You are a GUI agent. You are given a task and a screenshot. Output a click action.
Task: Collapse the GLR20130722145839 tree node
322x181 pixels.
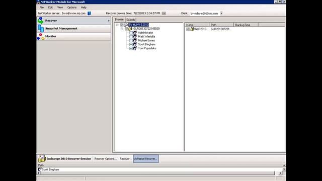tap(122, 29)
